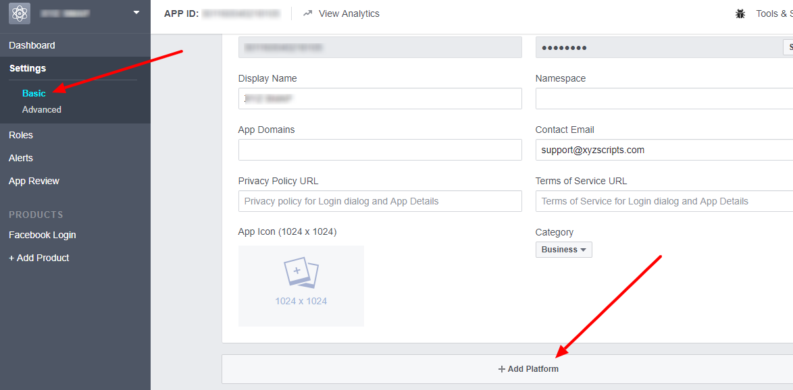Click the bug icon for Tools
Screen dimensions: 793x390
pyautogui.click(x=740, y=13)
